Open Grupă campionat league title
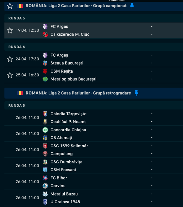 [76, 6]
